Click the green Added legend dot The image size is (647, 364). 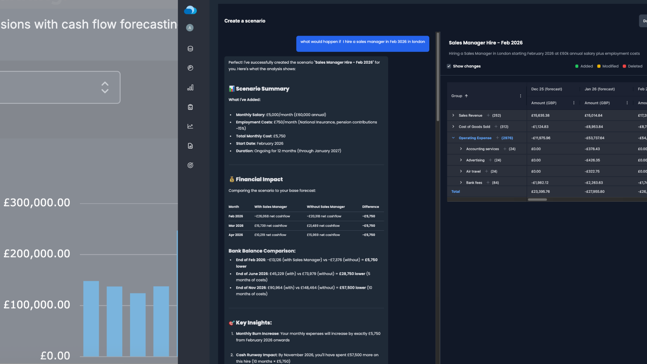click(x=576, y=66)
